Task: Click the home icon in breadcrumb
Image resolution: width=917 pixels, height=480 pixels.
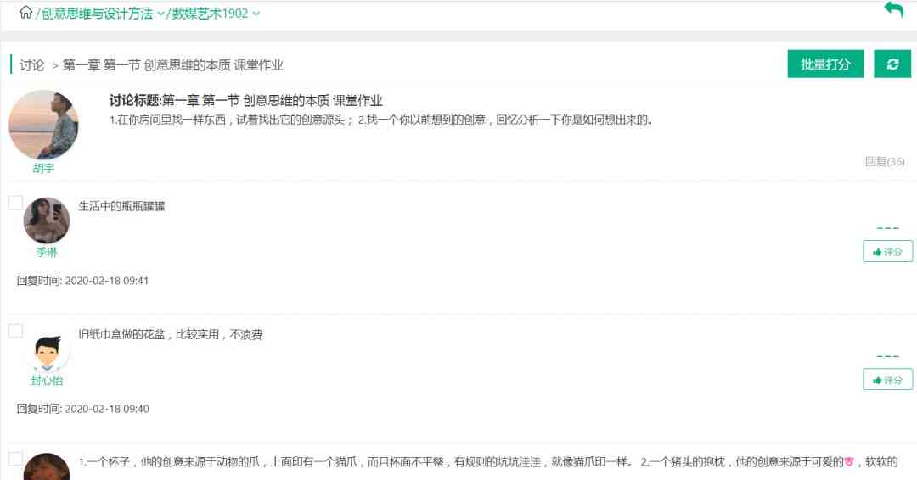Action: click(25, 12)
